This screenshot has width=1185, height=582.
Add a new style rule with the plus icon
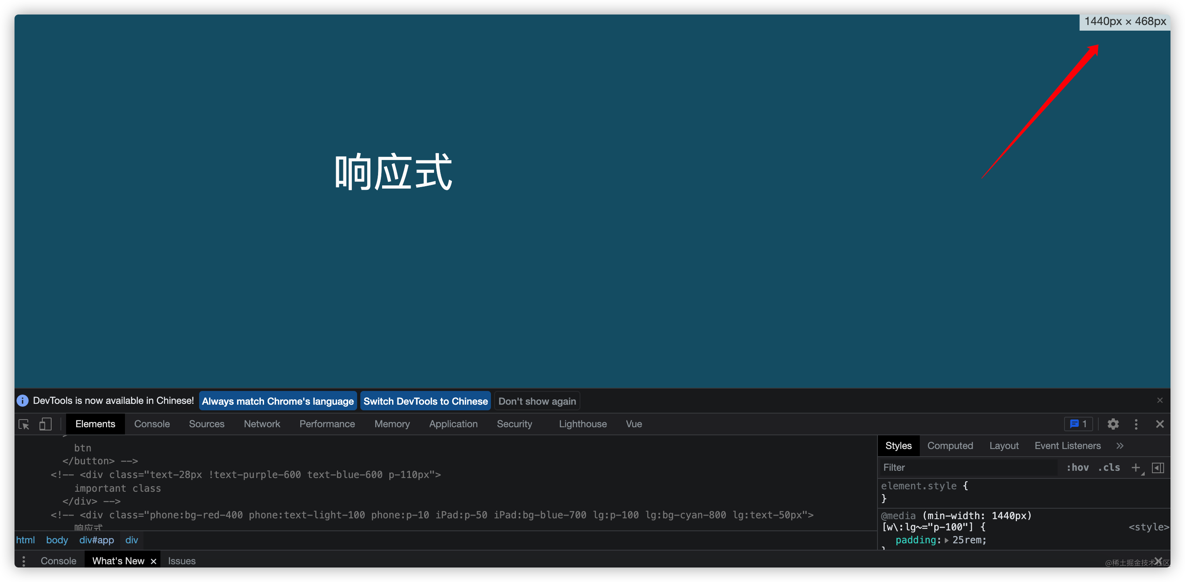[x=1136, y=467]
